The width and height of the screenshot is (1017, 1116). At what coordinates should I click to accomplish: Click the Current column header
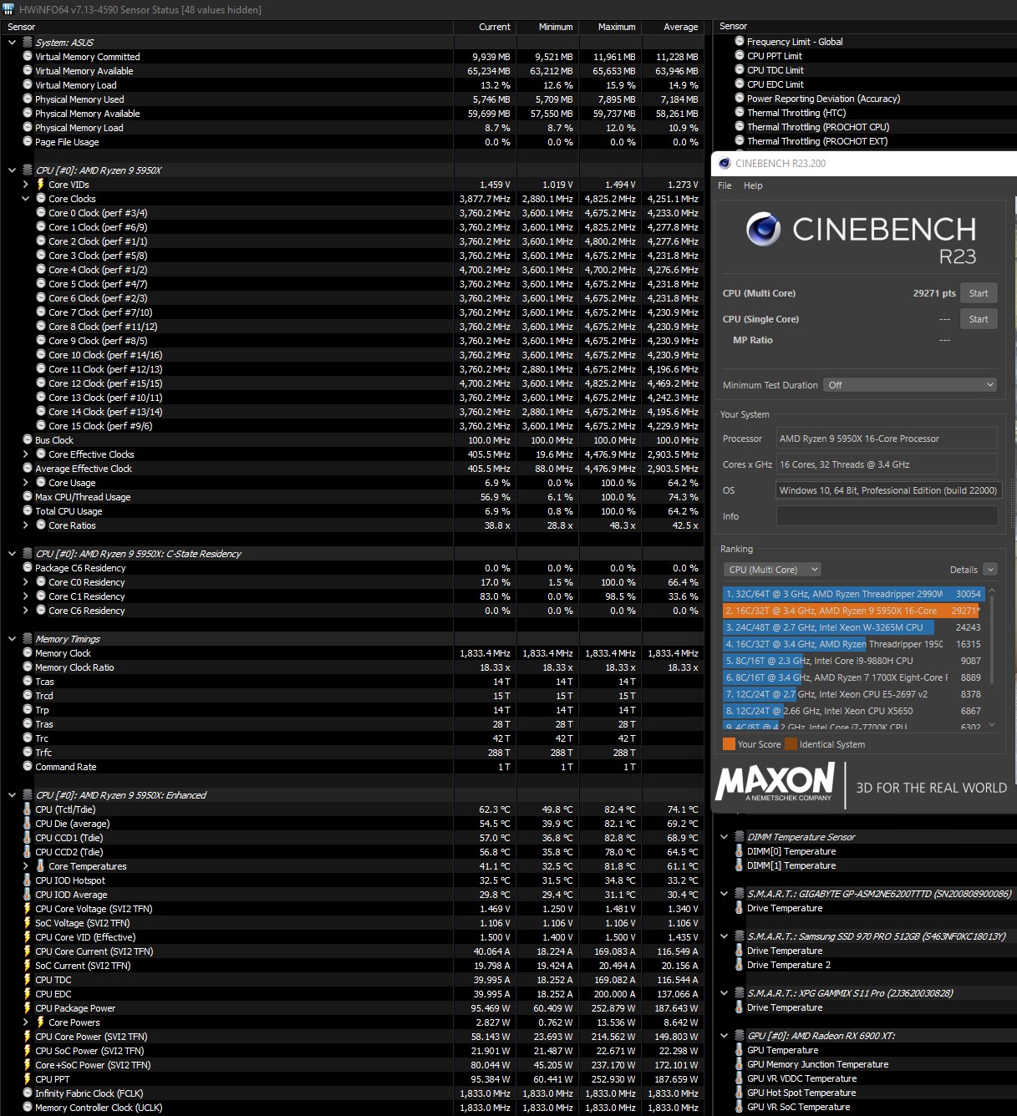(x=485, y=27)
